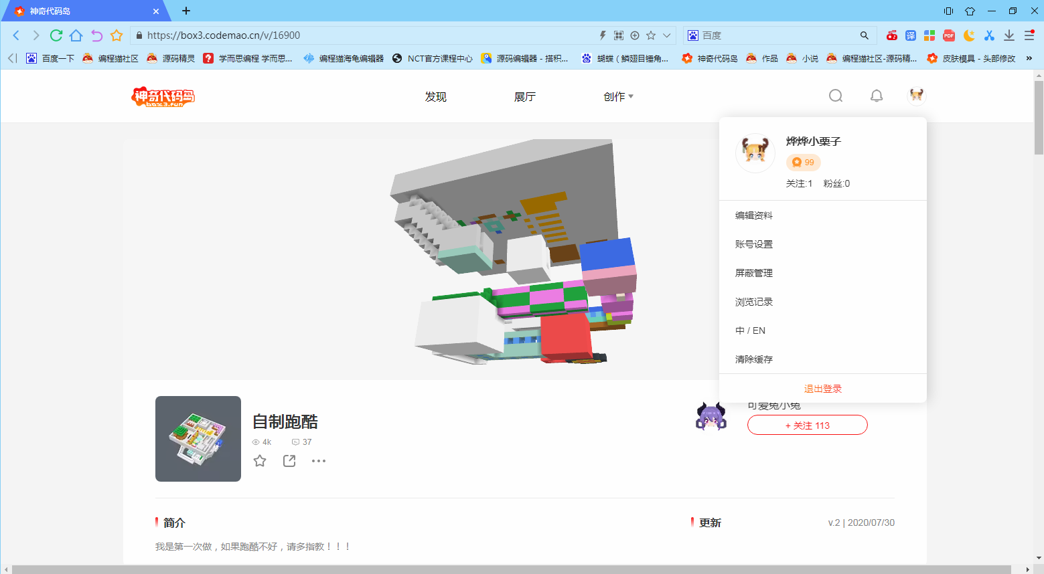The width and height of the screenshot is (1044, 574).
Task: Open the notifications bell
Action: pos(877,96)
